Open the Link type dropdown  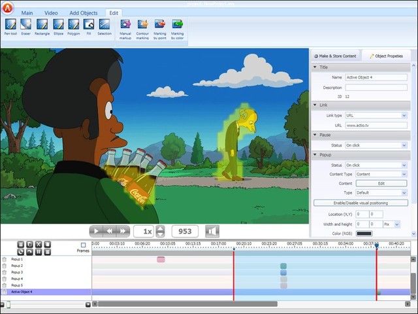[x=404, y=115]
